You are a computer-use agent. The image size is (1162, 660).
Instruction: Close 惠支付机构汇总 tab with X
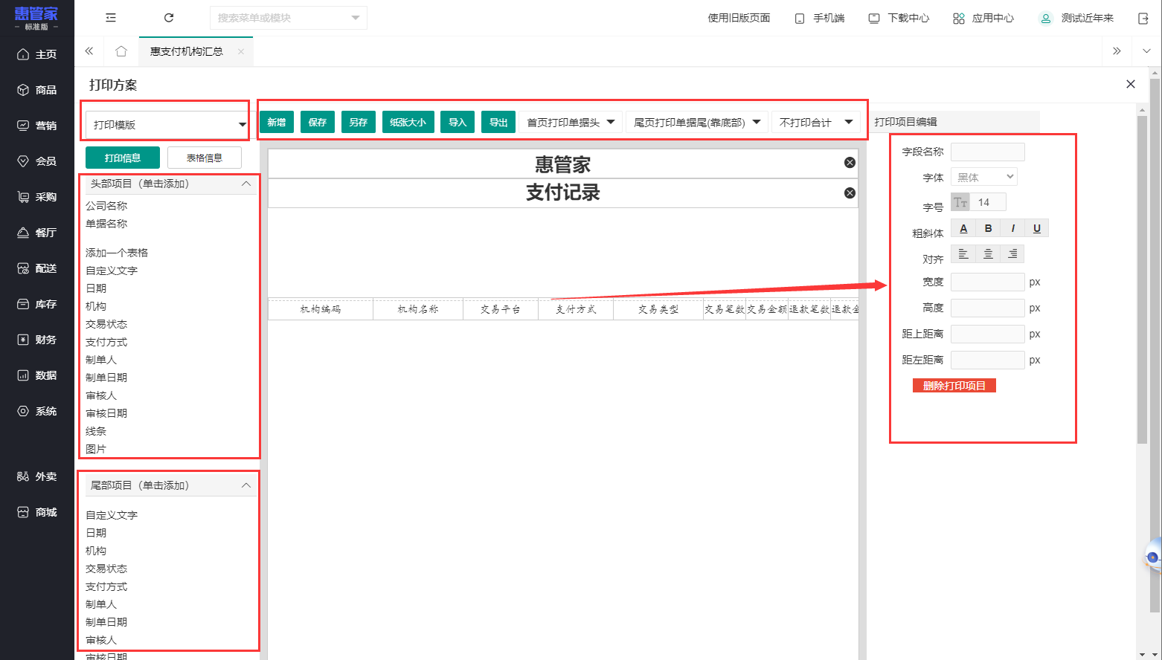241,51
